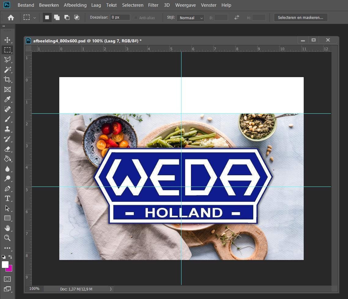This screenshot has height=299, width=348.
Task: Select the Paint Bucket tool
Action: pyautogui.click(x=7, y=159)
